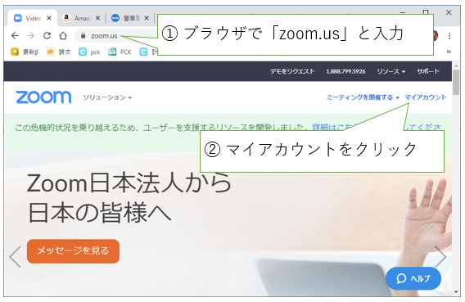Click zoom.us in the address bar
The width and height of the screenshot is (465, 302).
click(104, 36)
